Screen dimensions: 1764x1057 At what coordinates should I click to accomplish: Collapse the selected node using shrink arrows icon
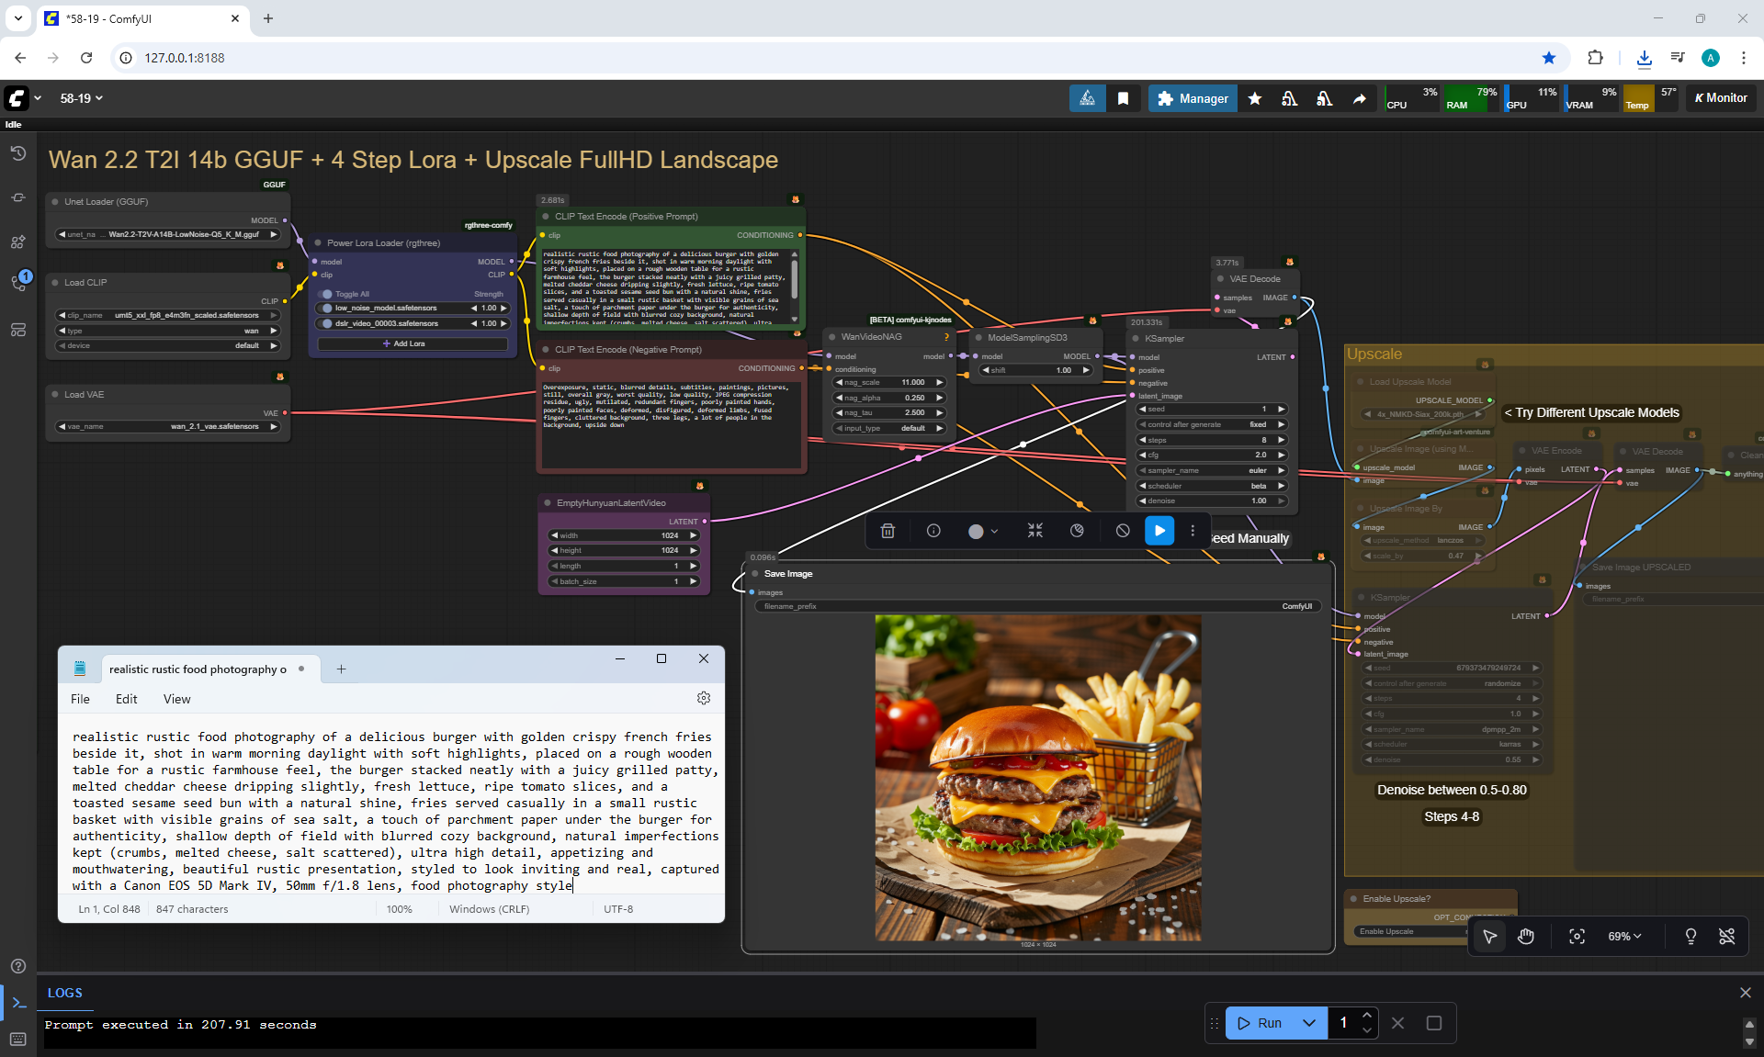1035,531
